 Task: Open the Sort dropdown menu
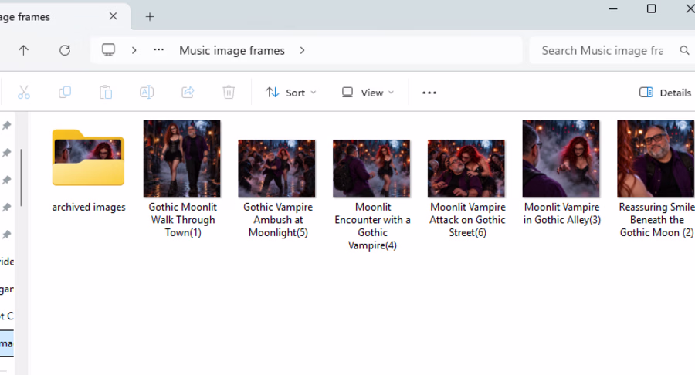(291, 93)
